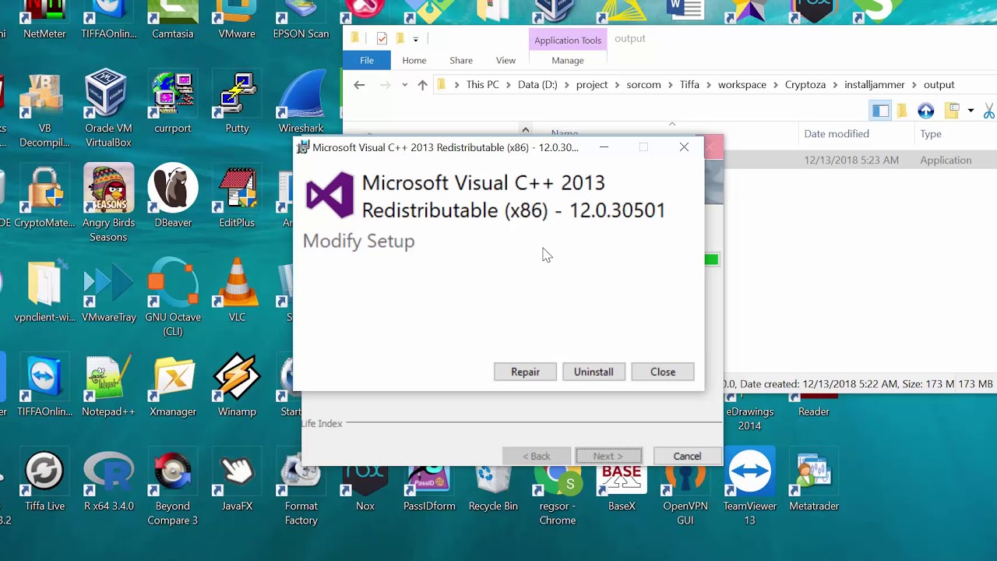The image size is (997, 561).
Task: Open Beyond Compare 3 icon
Action: coord(172,487)
